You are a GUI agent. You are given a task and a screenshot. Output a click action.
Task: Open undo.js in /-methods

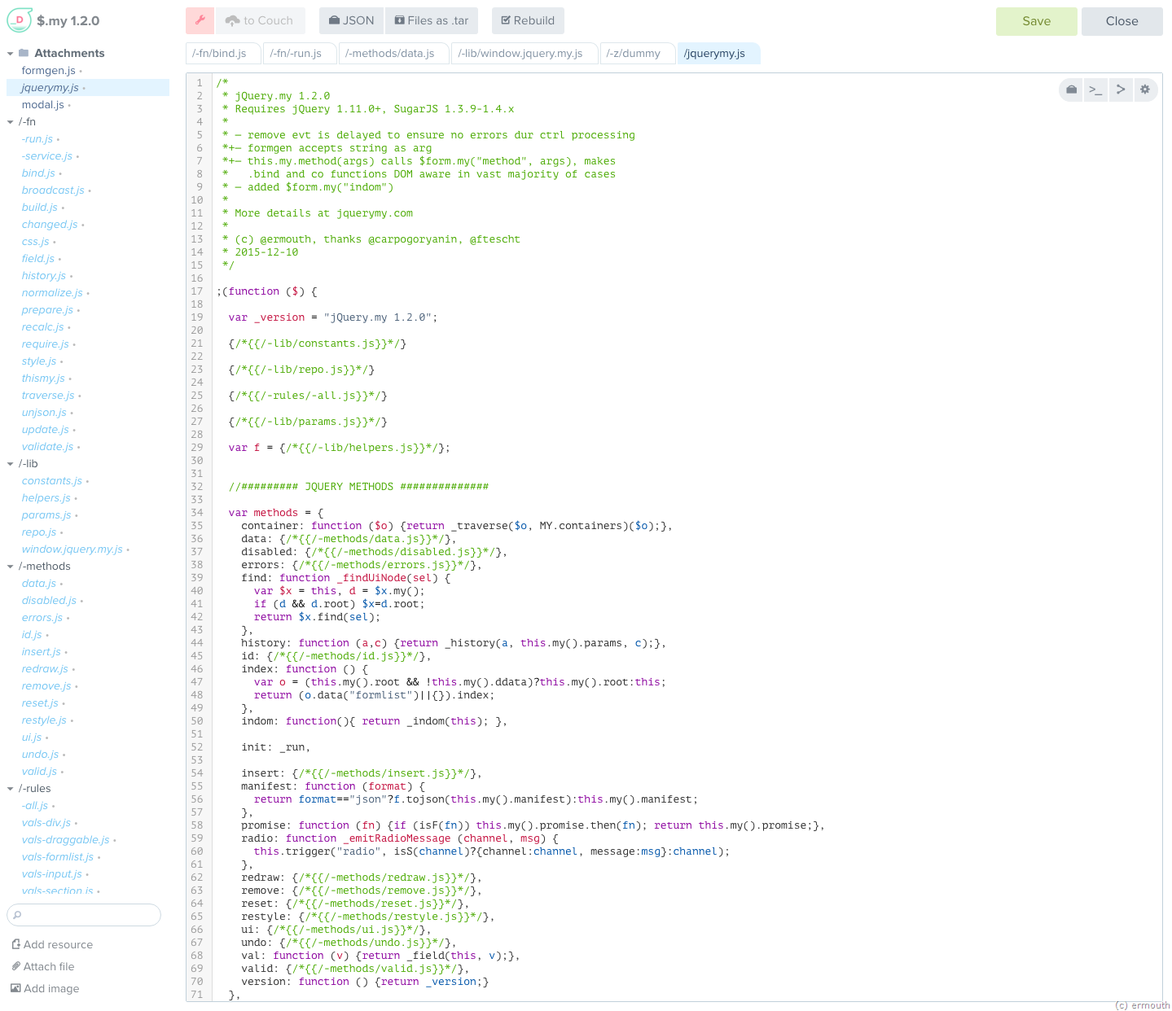pyautogui.click(x=40, y=755)
